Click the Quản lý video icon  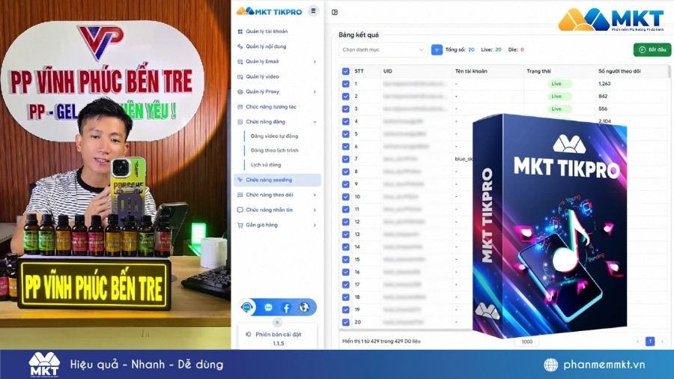(240, 76)
